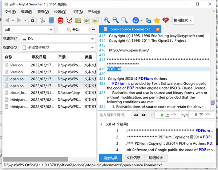
Task: Click 上一个 previous match button
Action: point(168,115)
